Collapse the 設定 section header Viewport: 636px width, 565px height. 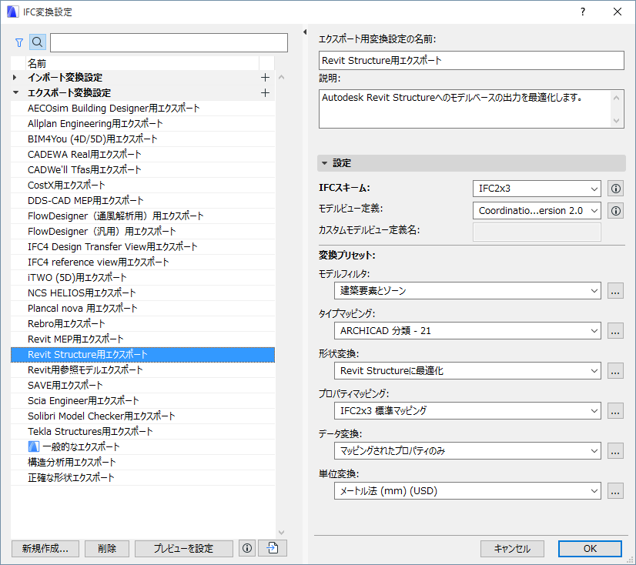click(x=471, y=163)
